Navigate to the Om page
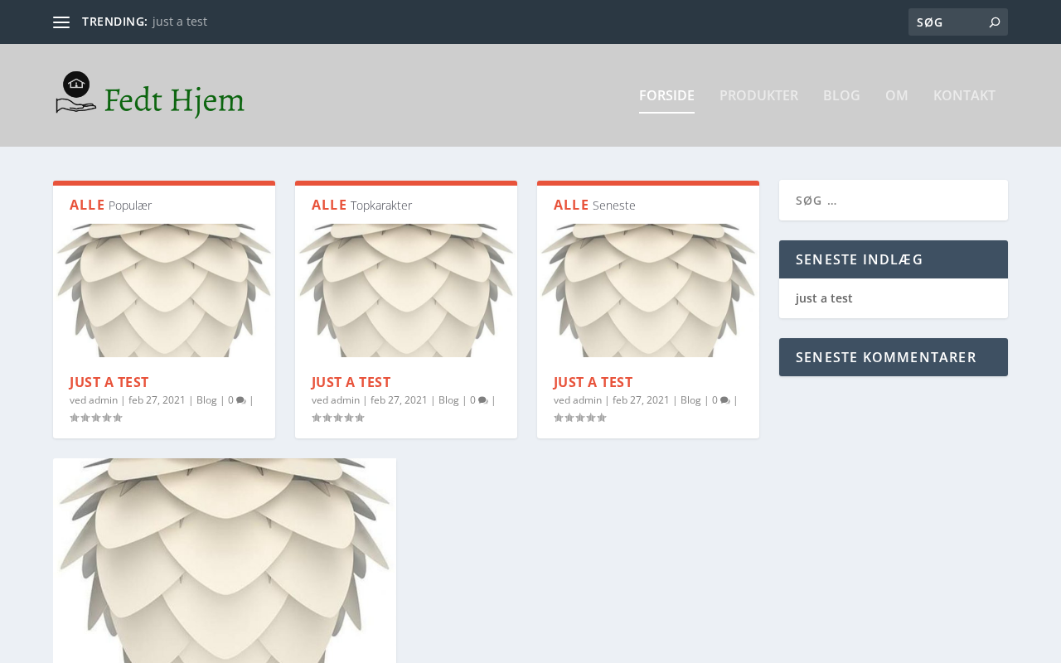The image size is (1061, 663). point(897,95)
